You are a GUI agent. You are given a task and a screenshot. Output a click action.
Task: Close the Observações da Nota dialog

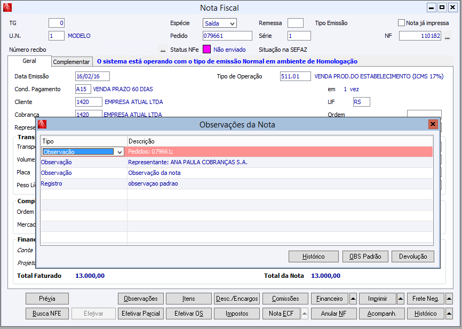click(433, 124)
